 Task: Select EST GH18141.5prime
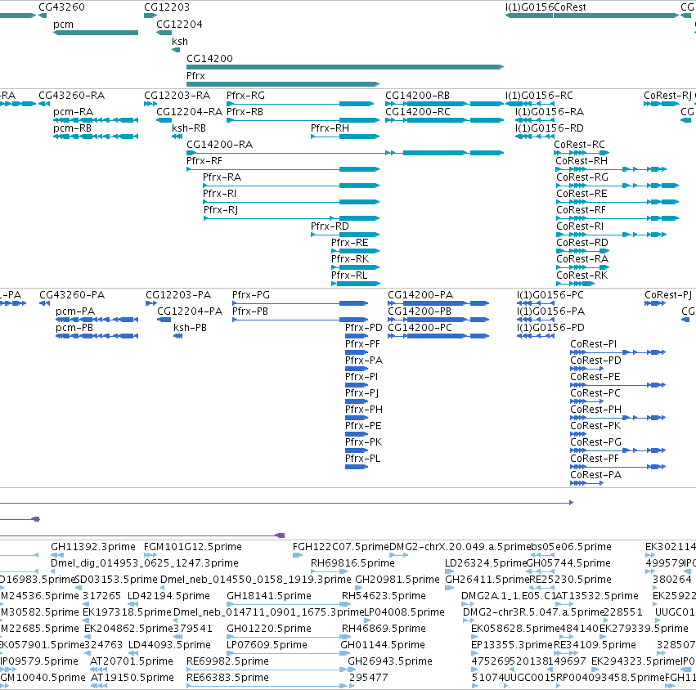pyautogui.click(x=289, y=604)
